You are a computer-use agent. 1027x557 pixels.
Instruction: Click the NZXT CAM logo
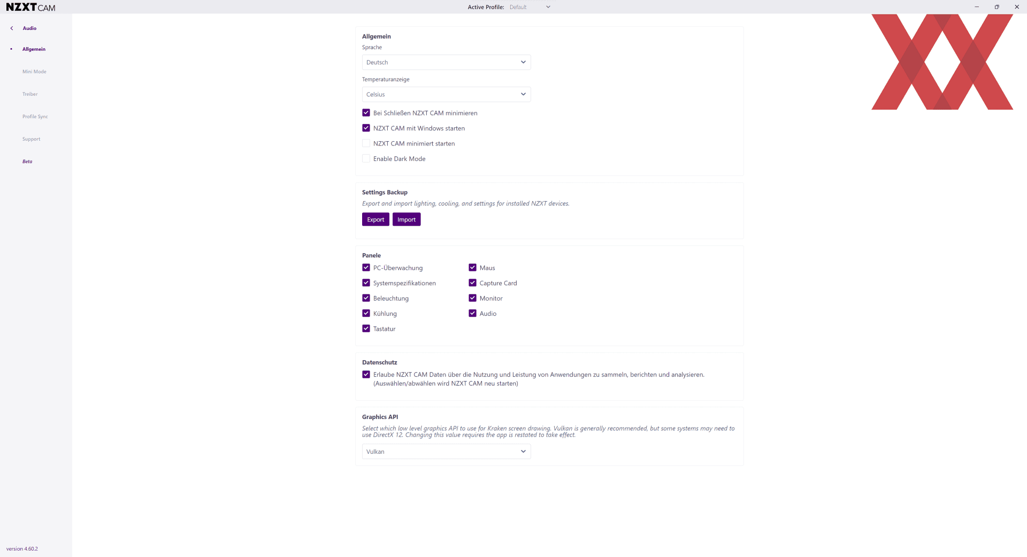pos(30,7)
